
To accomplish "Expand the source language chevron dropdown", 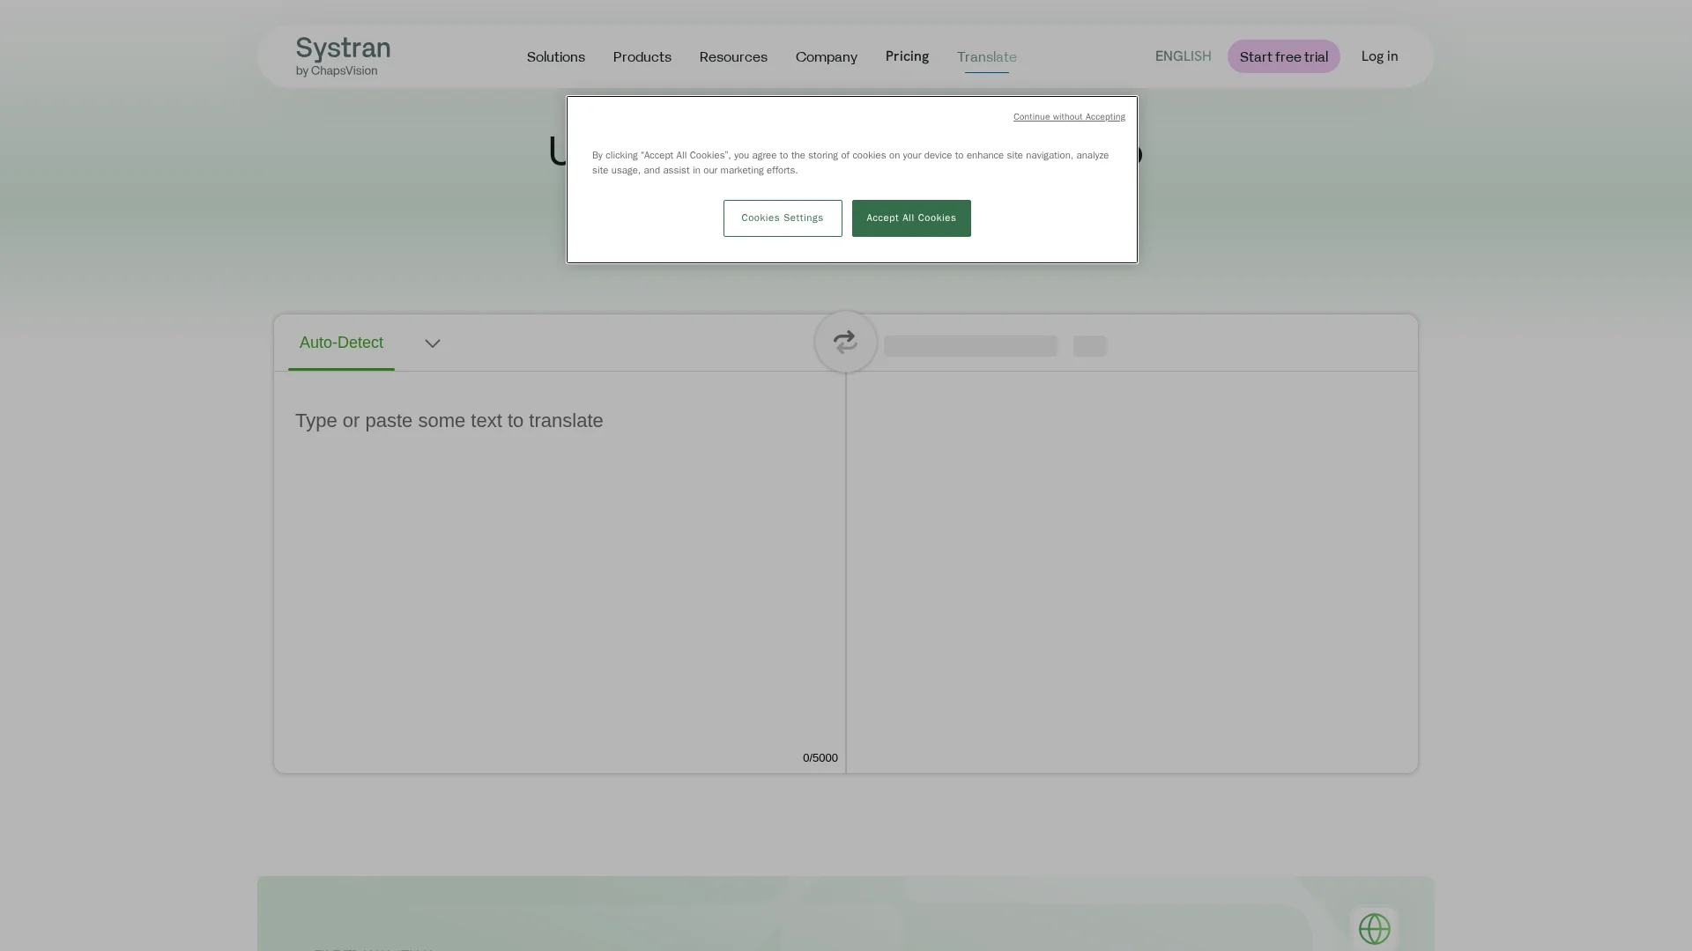I will point(432,343).
